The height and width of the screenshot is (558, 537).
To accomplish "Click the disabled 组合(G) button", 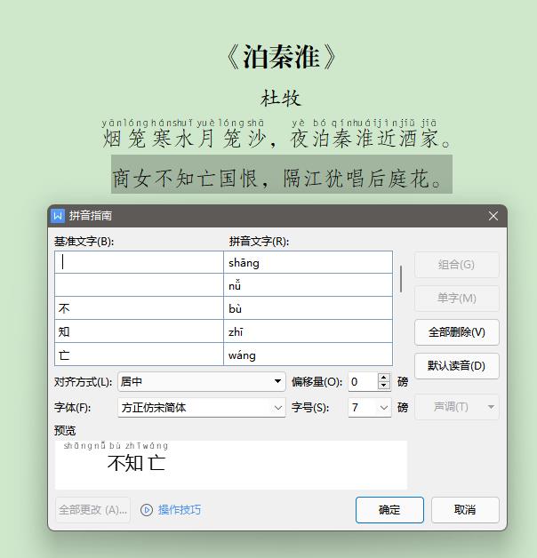I will coord(457,265).
